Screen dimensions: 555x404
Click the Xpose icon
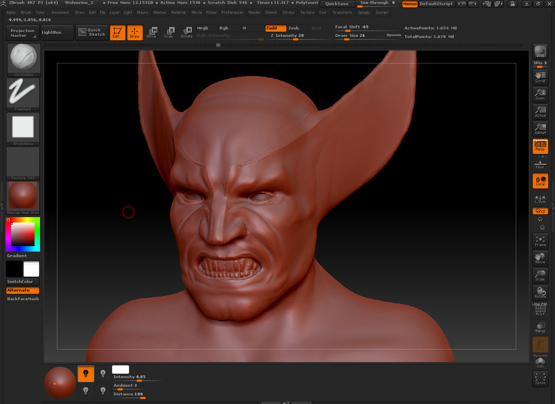(x=540, y=379)
